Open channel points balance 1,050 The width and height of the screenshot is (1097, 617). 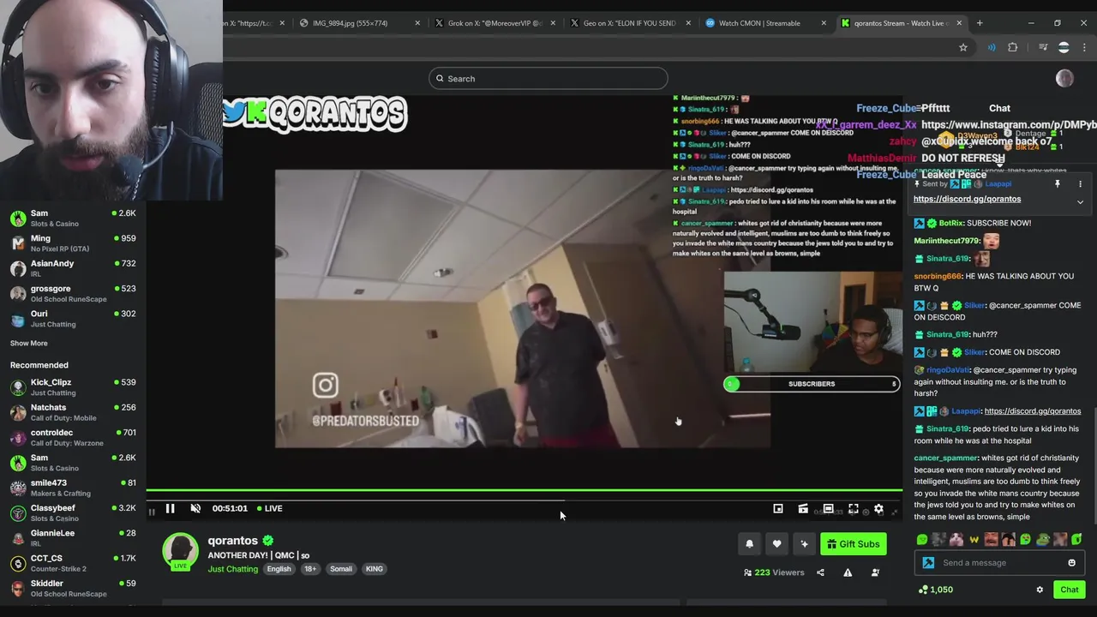click(x=935, y=590)
